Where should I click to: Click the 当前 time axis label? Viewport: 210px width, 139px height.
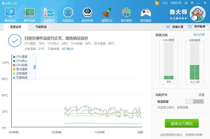pos(140,132)
